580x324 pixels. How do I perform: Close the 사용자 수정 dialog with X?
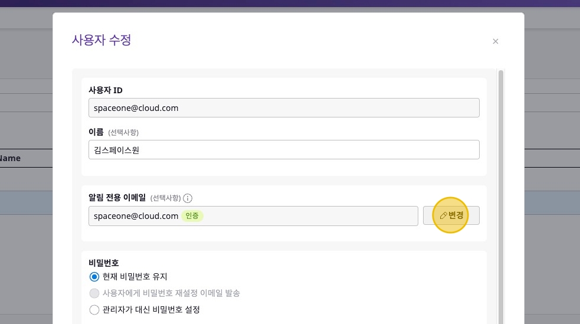496,41
